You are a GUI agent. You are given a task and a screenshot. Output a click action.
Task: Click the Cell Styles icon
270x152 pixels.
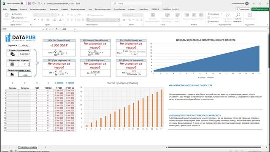(x=177, y=15)
